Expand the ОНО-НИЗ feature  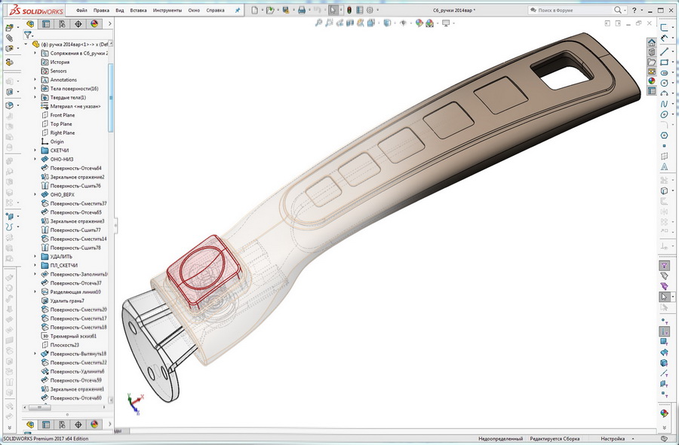[35, 159]
